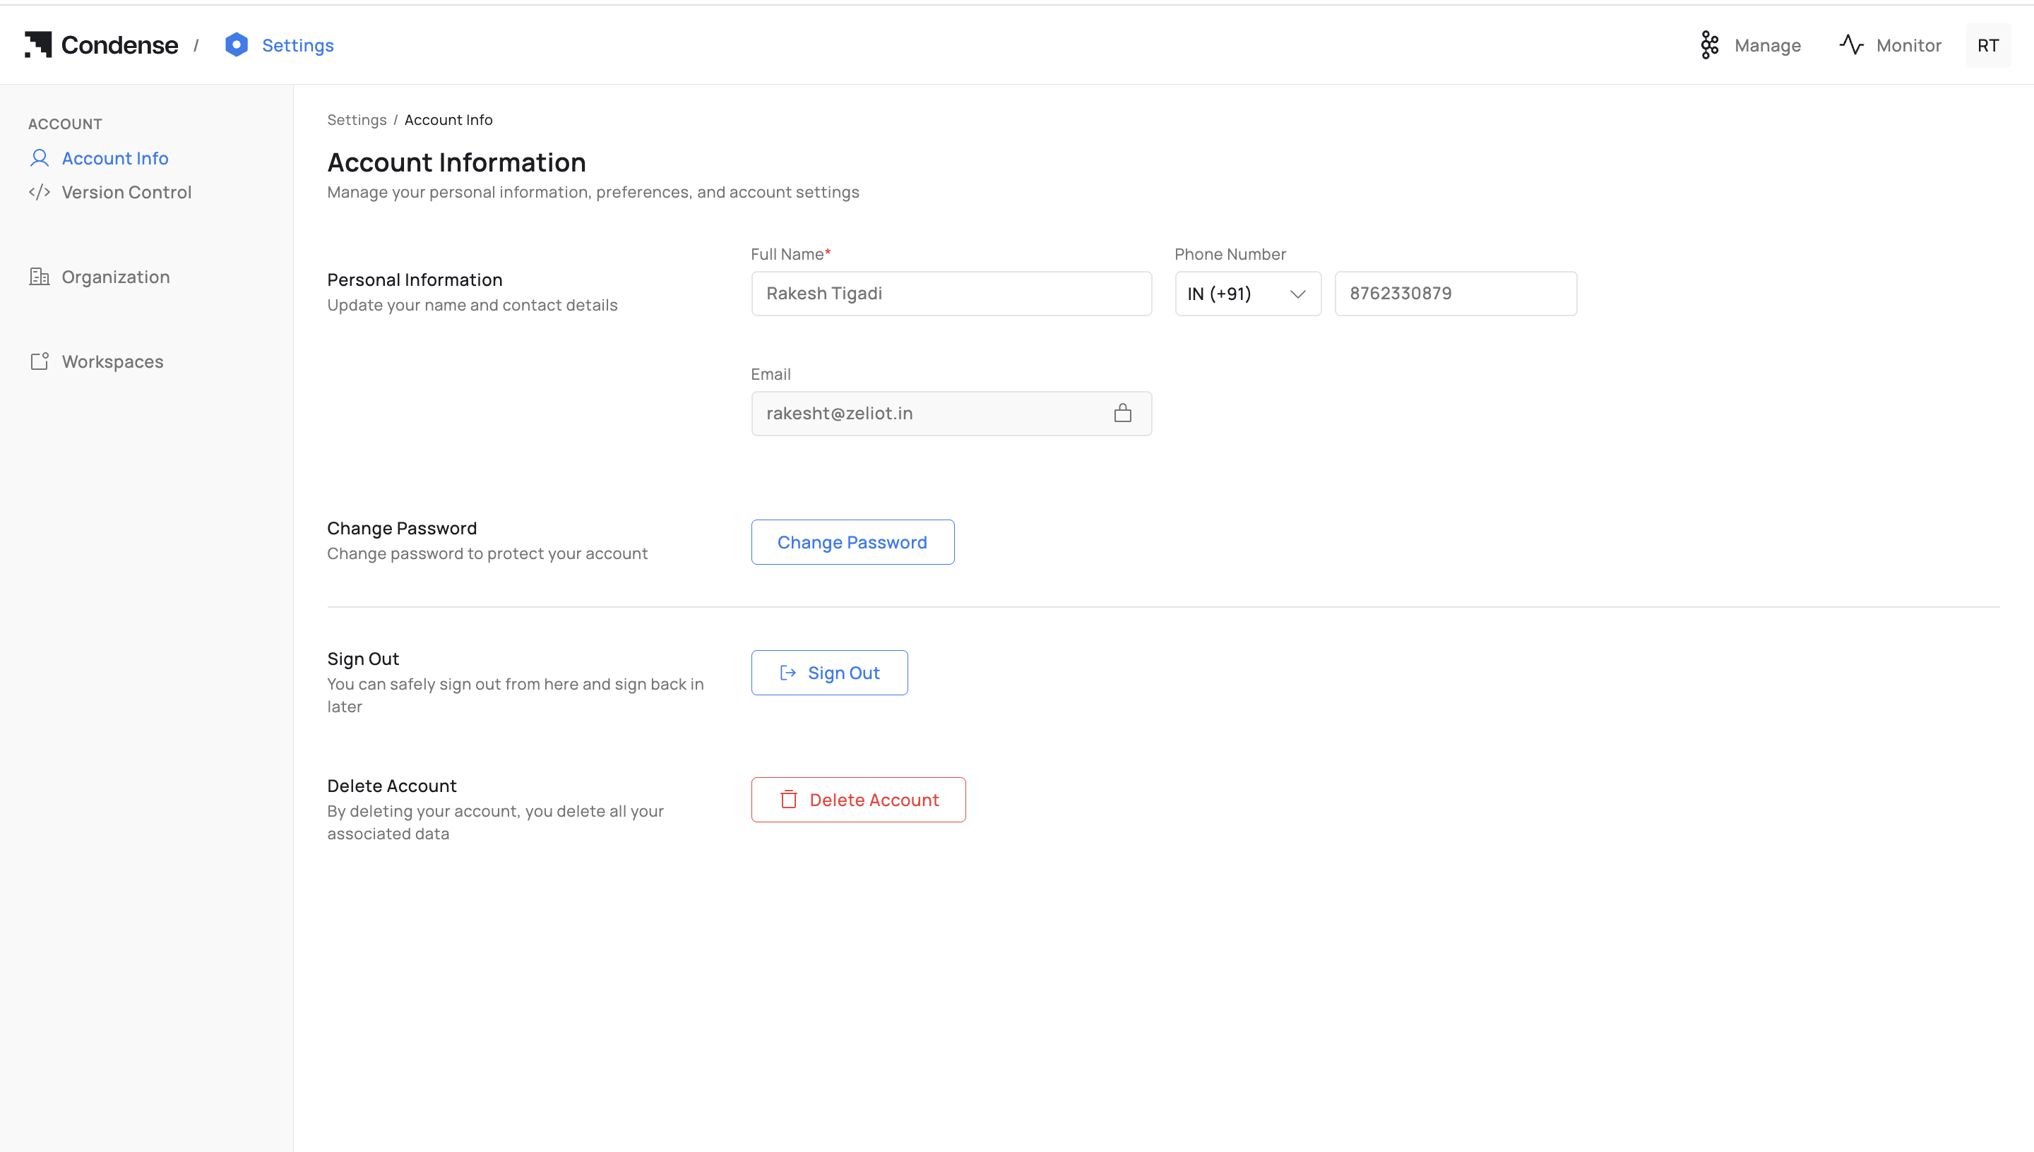Click the Settings breadcrumb link
Viewport: 2034px width, 1152px height.
(356, 120)
